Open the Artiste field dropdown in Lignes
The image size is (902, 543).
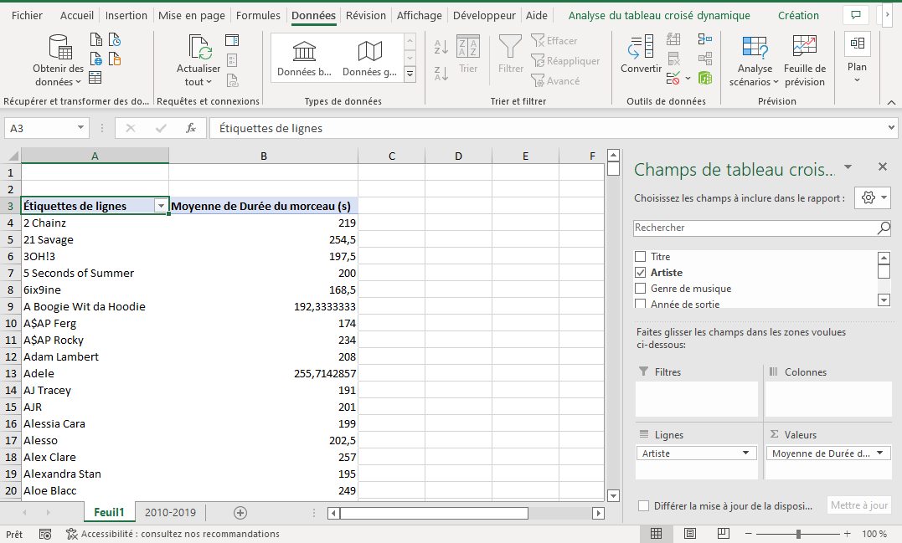point(745,453)
